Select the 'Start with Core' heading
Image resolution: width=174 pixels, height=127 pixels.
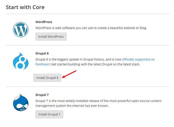click(25, 7)
